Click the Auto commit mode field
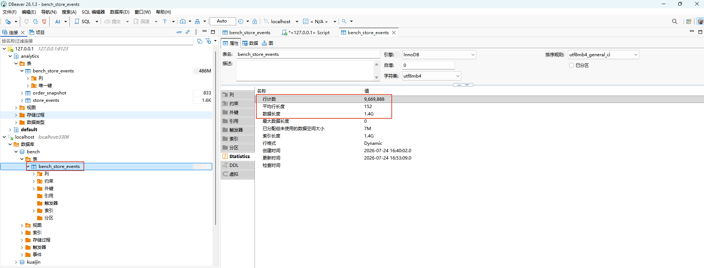704x268 pixels. tap(223, 21)
